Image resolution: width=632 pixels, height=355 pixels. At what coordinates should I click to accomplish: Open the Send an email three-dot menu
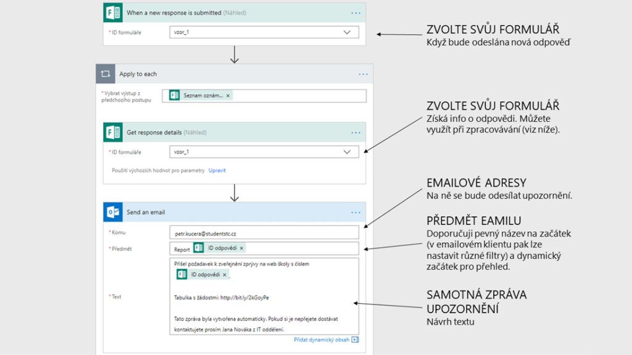coord(355,212)
